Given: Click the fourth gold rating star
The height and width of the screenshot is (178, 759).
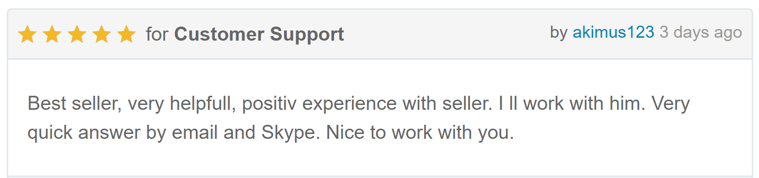Looking at the screenshot, I should click(102, 34).
